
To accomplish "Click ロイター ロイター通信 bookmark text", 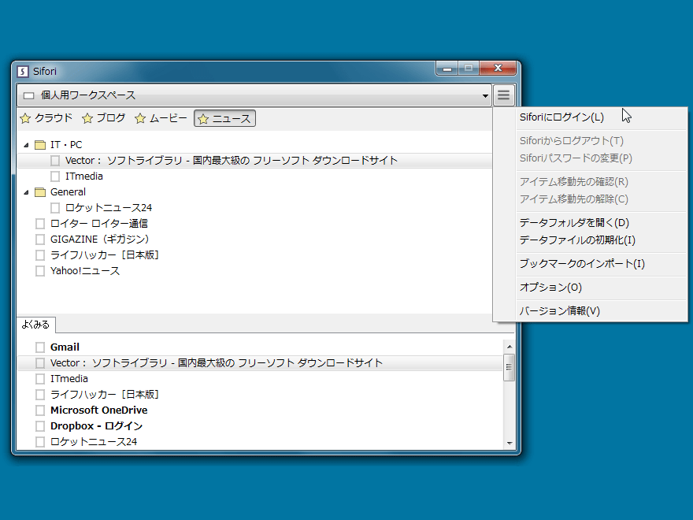I will point(99,224).
